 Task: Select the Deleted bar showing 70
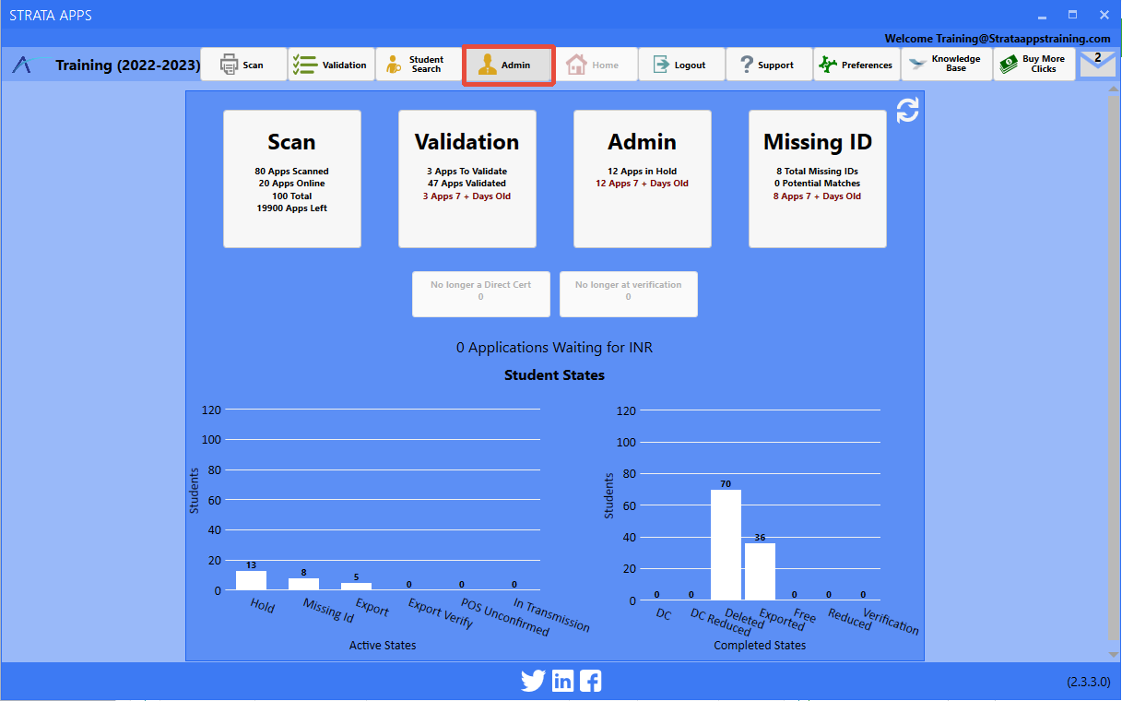726,545
